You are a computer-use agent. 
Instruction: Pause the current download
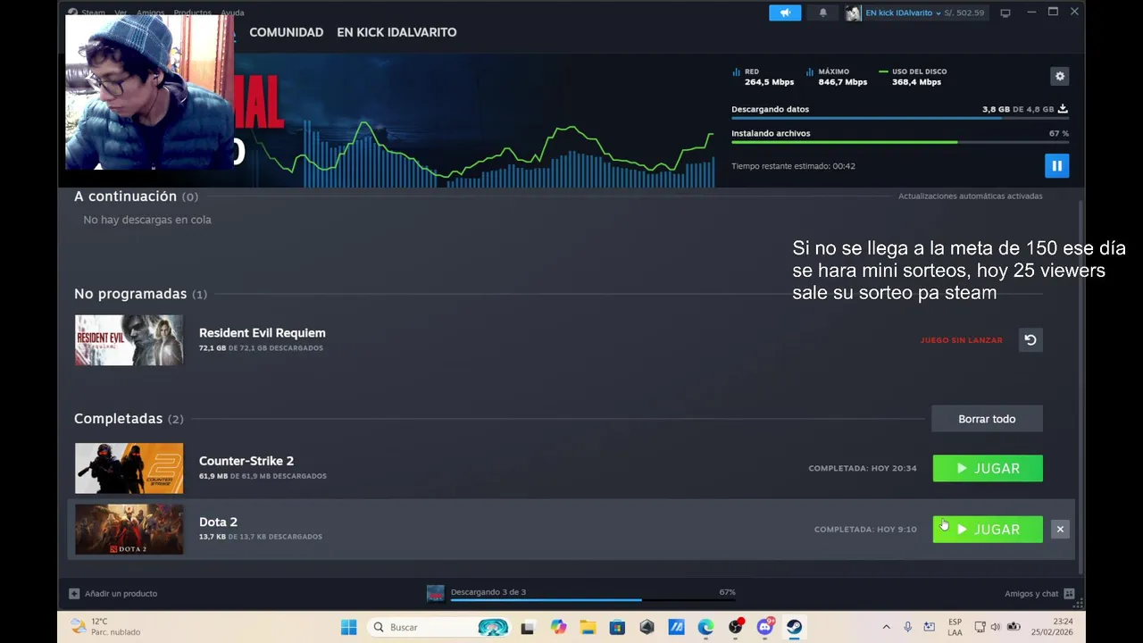pyautogui.click(x=1056, y=165)
